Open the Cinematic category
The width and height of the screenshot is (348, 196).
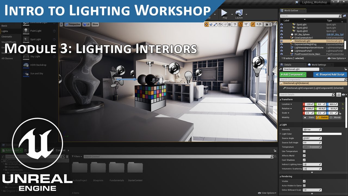7,37
